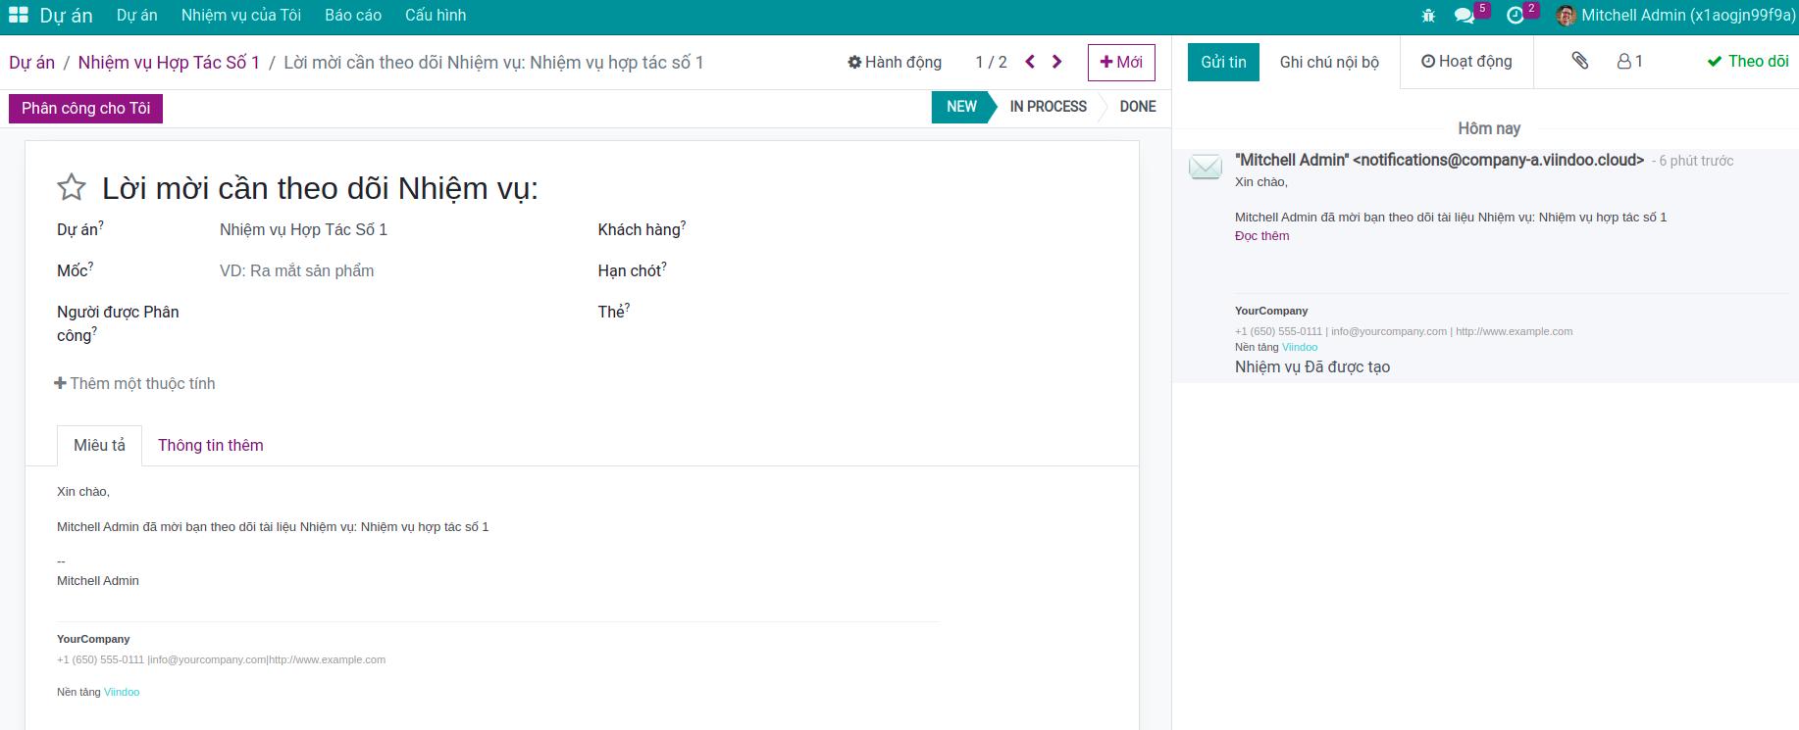Open the apps grid home menu
1799x730 pixels.
pyautogui.click(x=18, y=16)
